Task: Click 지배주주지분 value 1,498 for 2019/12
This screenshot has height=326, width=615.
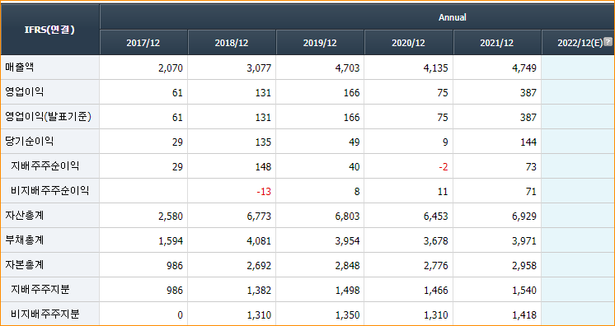Action: (347, 291)
